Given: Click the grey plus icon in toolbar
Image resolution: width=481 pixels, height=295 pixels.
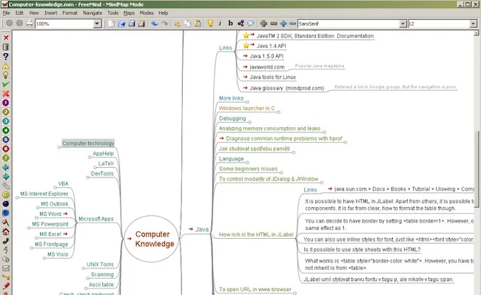Looking at the screenshot, I should [263, 24].
